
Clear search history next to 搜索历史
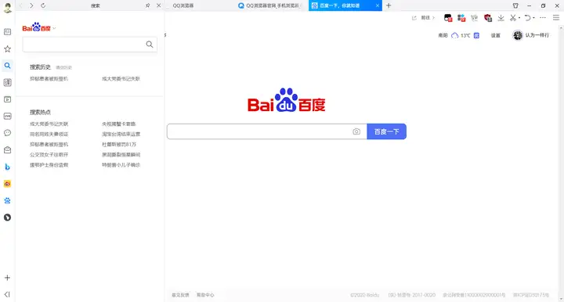coord(63,67)
